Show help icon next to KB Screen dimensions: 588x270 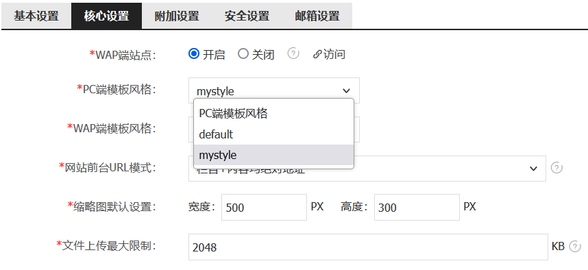(x=575, y=247)
